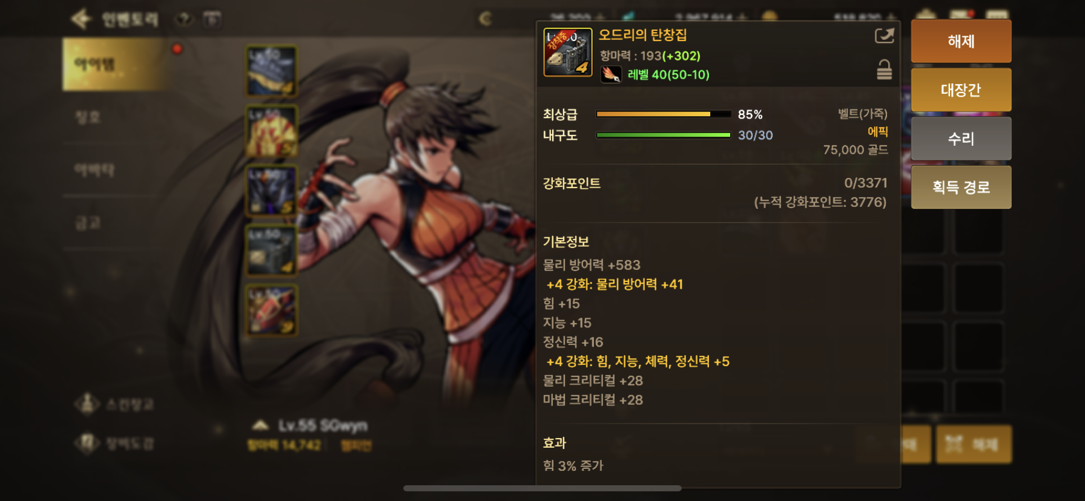The image size is (1085, 501).
Task: Click the 해제 unequip button
Action: coord(961,41)
